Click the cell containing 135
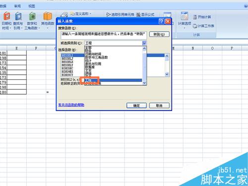The image size is (248, 186). [3, 72]
